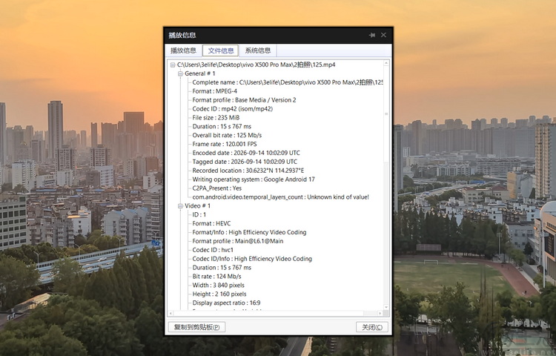556x356 pixels.
Task: Close the 播放信息 dialog with X
Action: point(383,35)
